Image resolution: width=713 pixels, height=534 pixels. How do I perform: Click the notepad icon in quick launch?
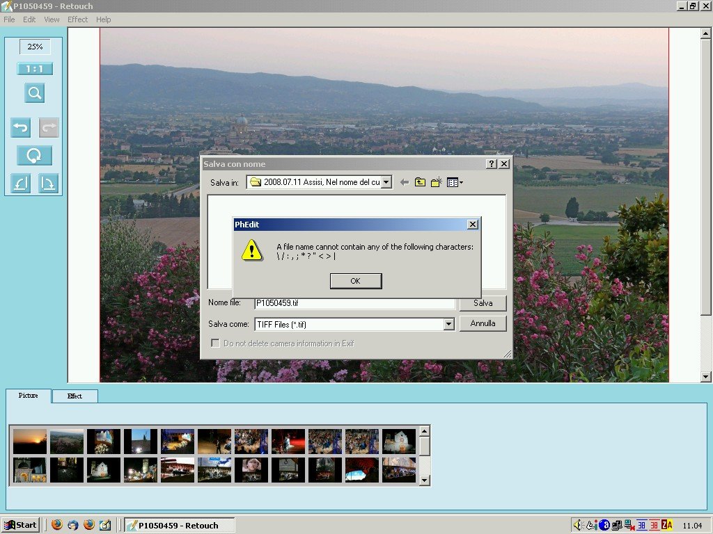click(105, 526)
